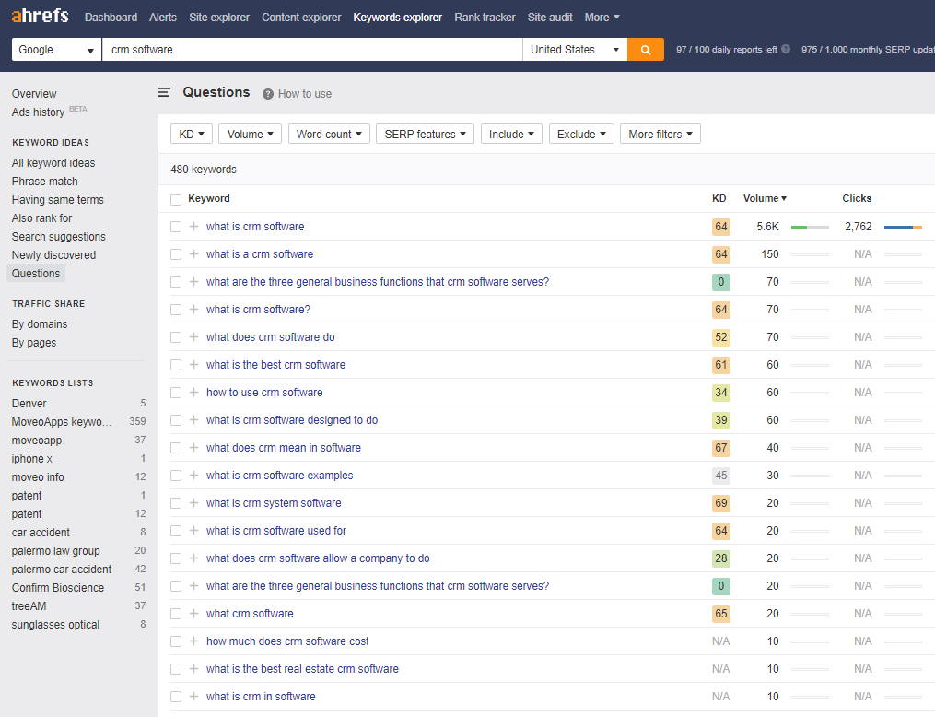
Task: Click plus for 'what is crm system software'
Action: tap(193, 503)
